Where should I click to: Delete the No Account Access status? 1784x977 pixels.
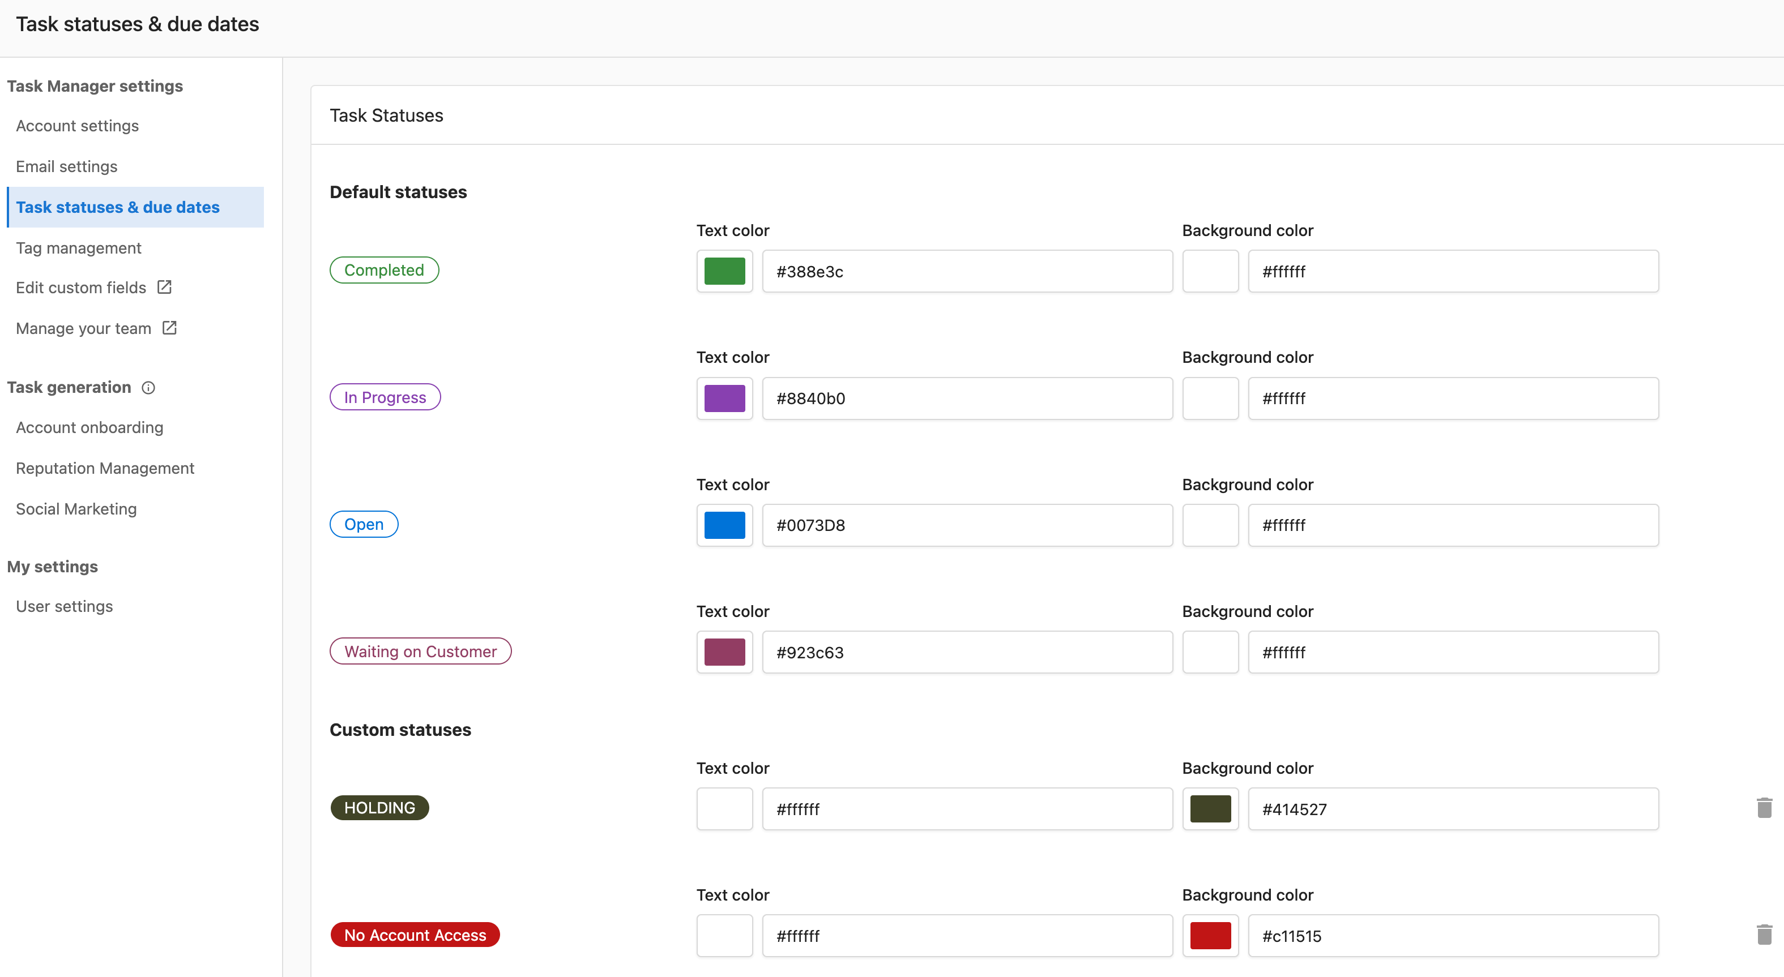pyautogui.click(x=1764, y=935)
